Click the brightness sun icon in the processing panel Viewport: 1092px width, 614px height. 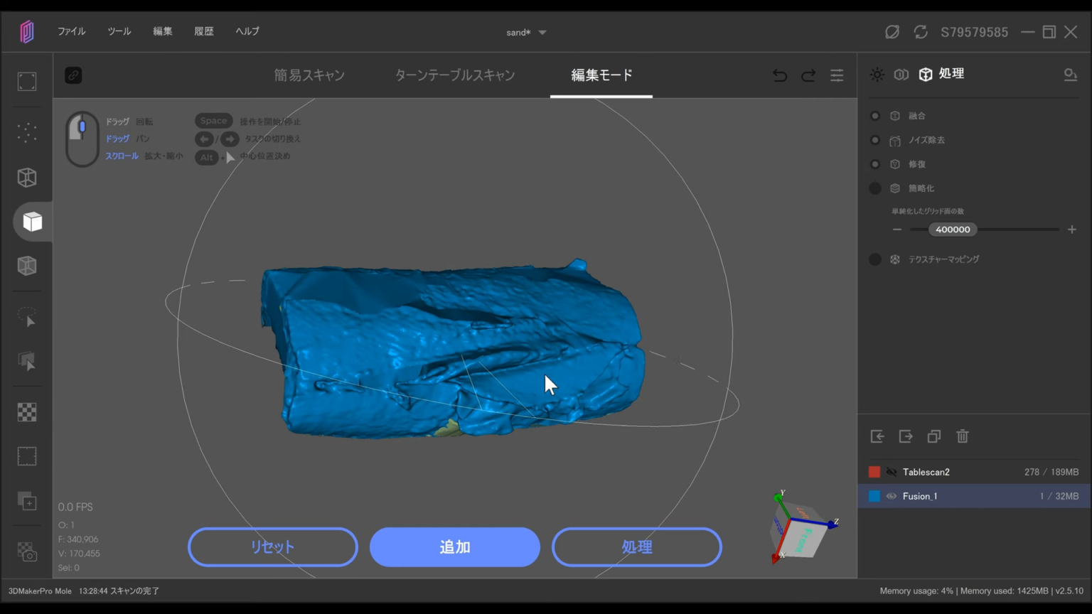(877, 74)
